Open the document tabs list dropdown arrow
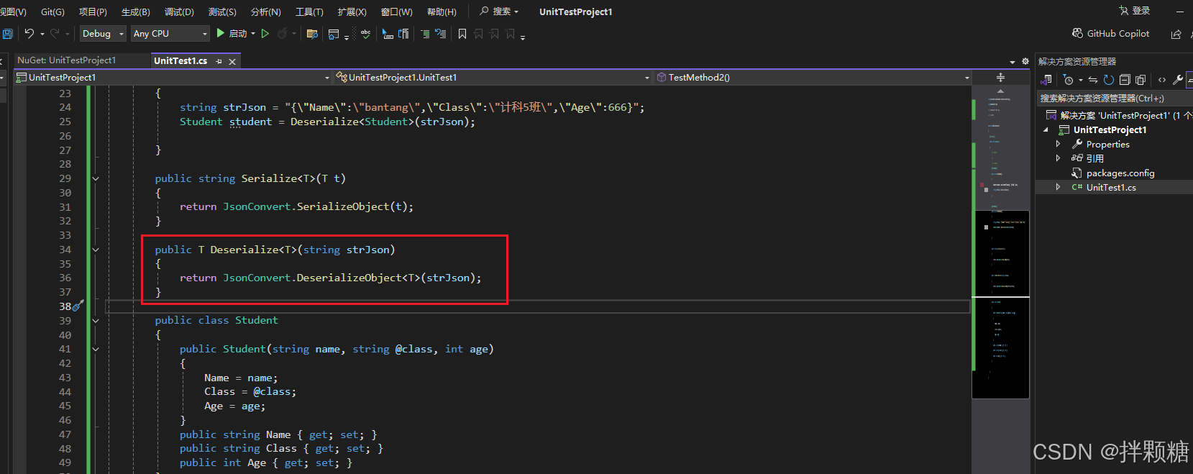 (1013, 62)
